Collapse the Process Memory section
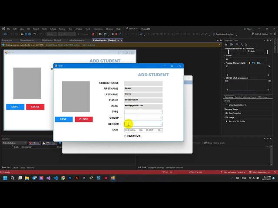 tap(225, 63)
